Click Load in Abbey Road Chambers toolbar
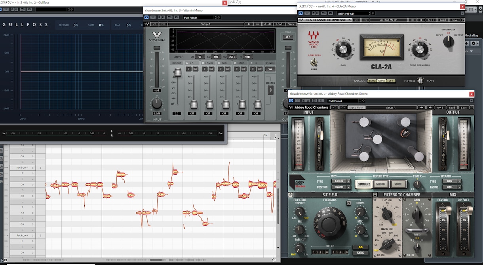The width and height of the screenshot is (483, 265). coord(452,107)
